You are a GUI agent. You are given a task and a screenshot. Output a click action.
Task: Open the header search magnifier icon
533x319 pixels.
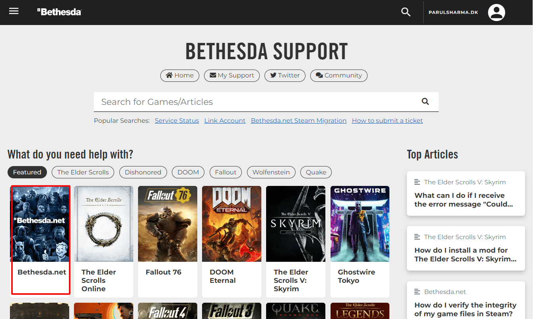tap(406, 12)
